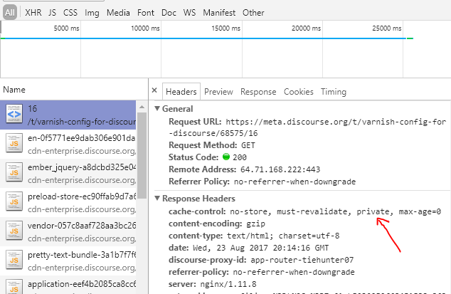Open the Cookies tab

(298, 92)
